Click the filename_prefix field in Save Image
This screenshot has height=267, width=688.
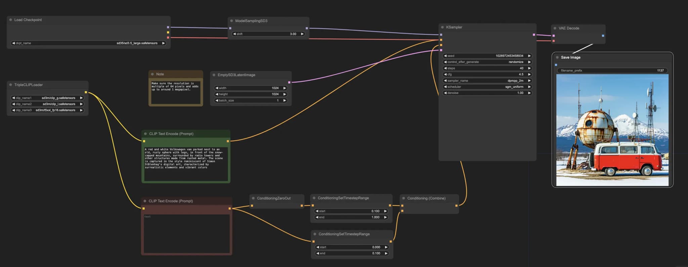tap(612, 70)
